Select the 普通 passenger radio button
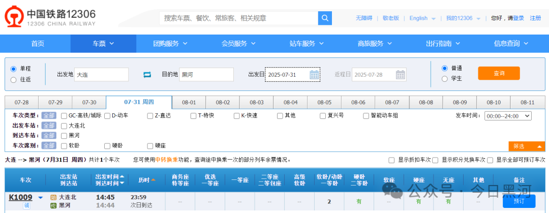 tap(445, 68)
